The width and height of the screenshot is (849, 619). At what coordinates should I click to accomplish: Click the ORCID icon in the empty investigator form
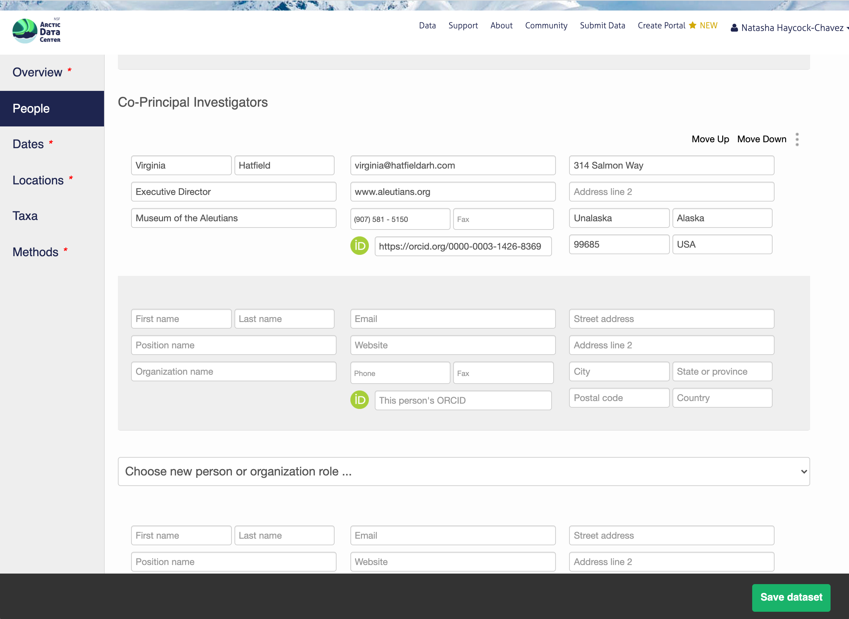coord(359,400)
